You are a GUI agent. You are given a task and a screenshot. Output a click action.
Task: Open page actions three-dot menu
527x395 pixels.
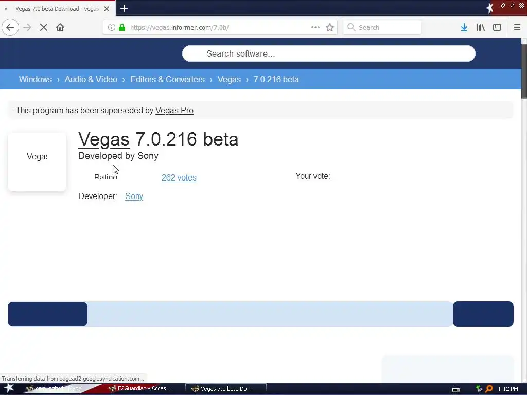click(315, 27)
